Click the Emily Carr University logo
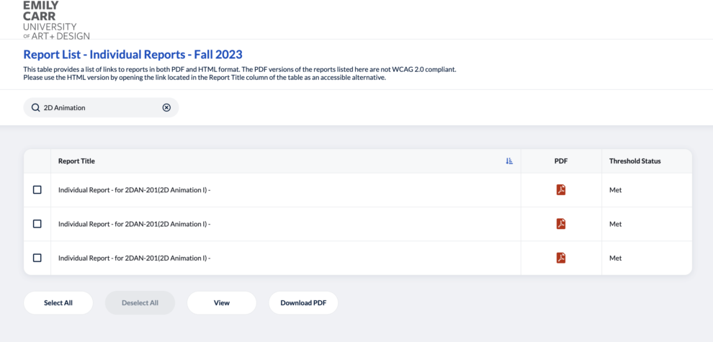Viewport: 713px width, 342px height. coord(56,20)
